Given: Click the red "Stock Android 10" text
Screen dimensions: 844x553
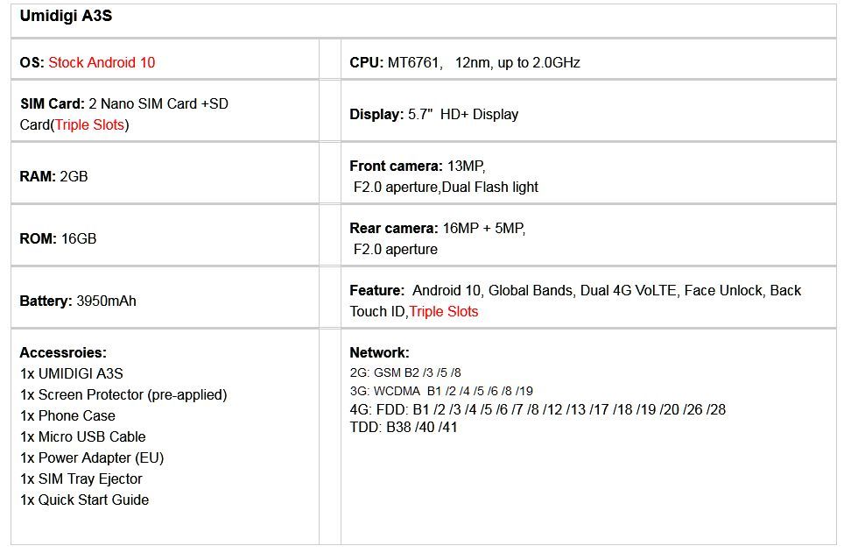Looking at the screenshot, I should pyautogui.click(x=102, y=62).
